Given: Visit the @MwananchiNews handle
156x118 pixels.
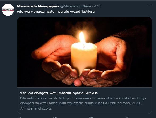Looking at the screenshot, I should tap(76, 6).
